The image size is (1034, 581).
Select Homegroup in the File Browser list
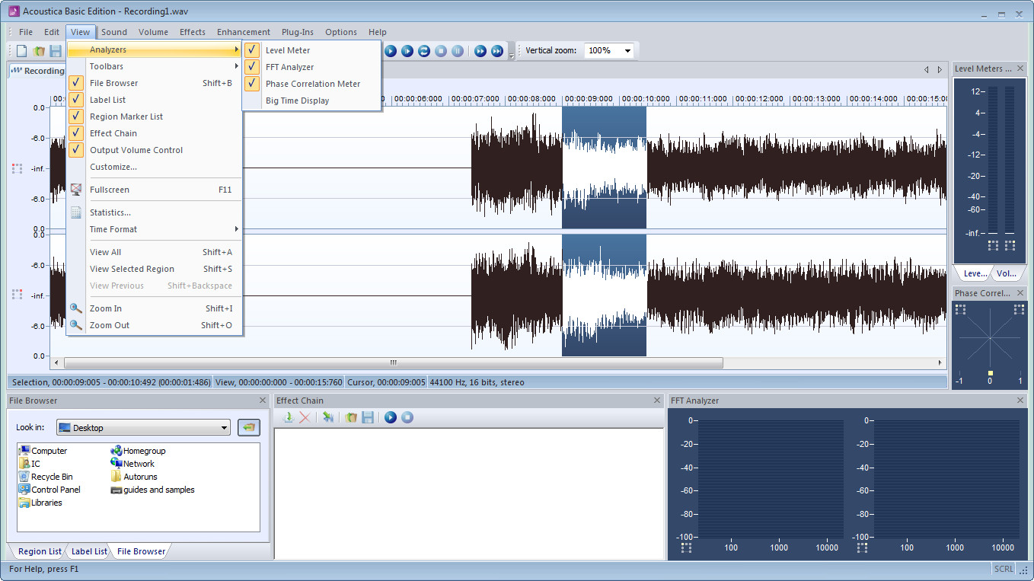click(138, 451)
